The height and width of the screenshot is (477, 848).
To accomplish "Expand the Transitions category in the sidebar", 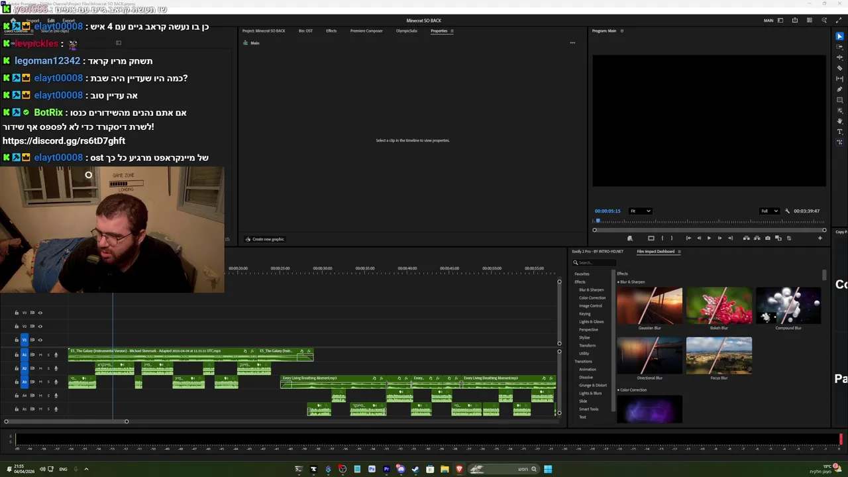I will (x=583, y=361).
